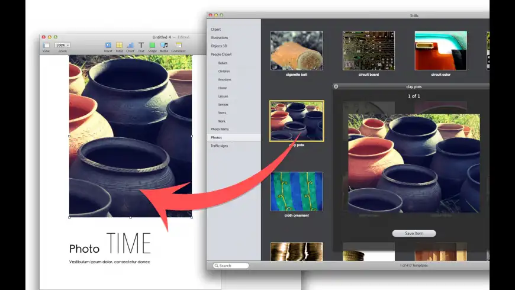
Task: Select the Text tool icon
Action: [141, 46]
